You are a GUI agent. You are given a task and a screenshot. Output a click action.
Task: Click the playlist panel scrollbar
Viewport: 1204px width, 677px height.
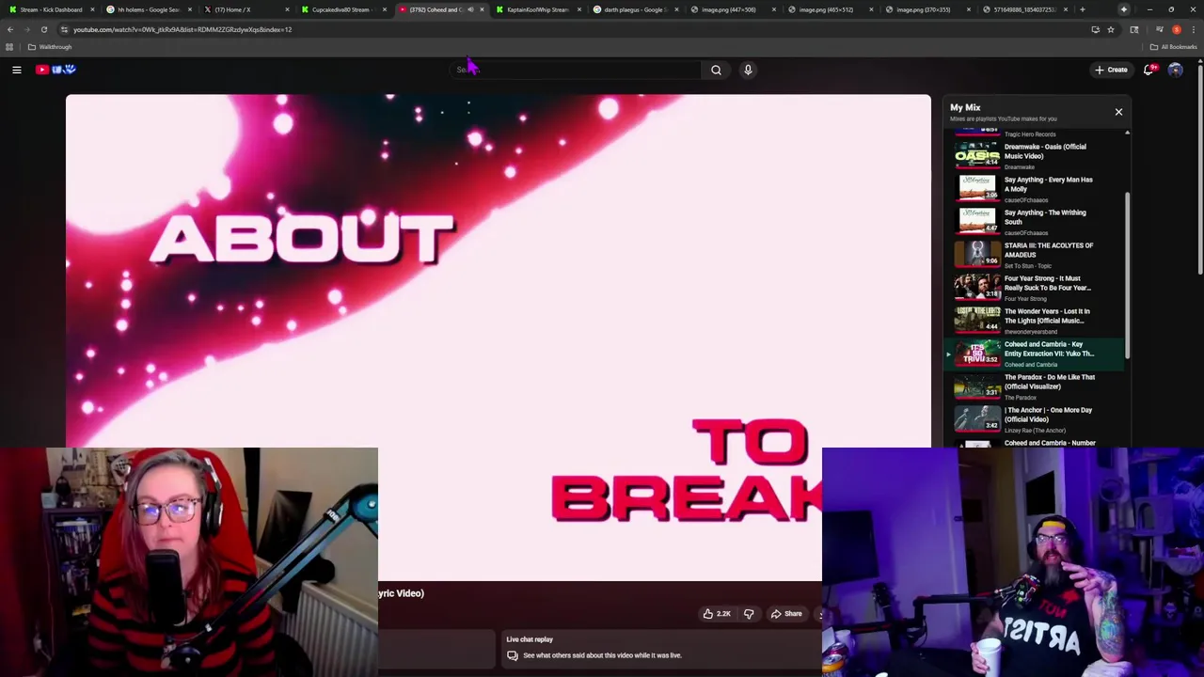[1127, 275]
